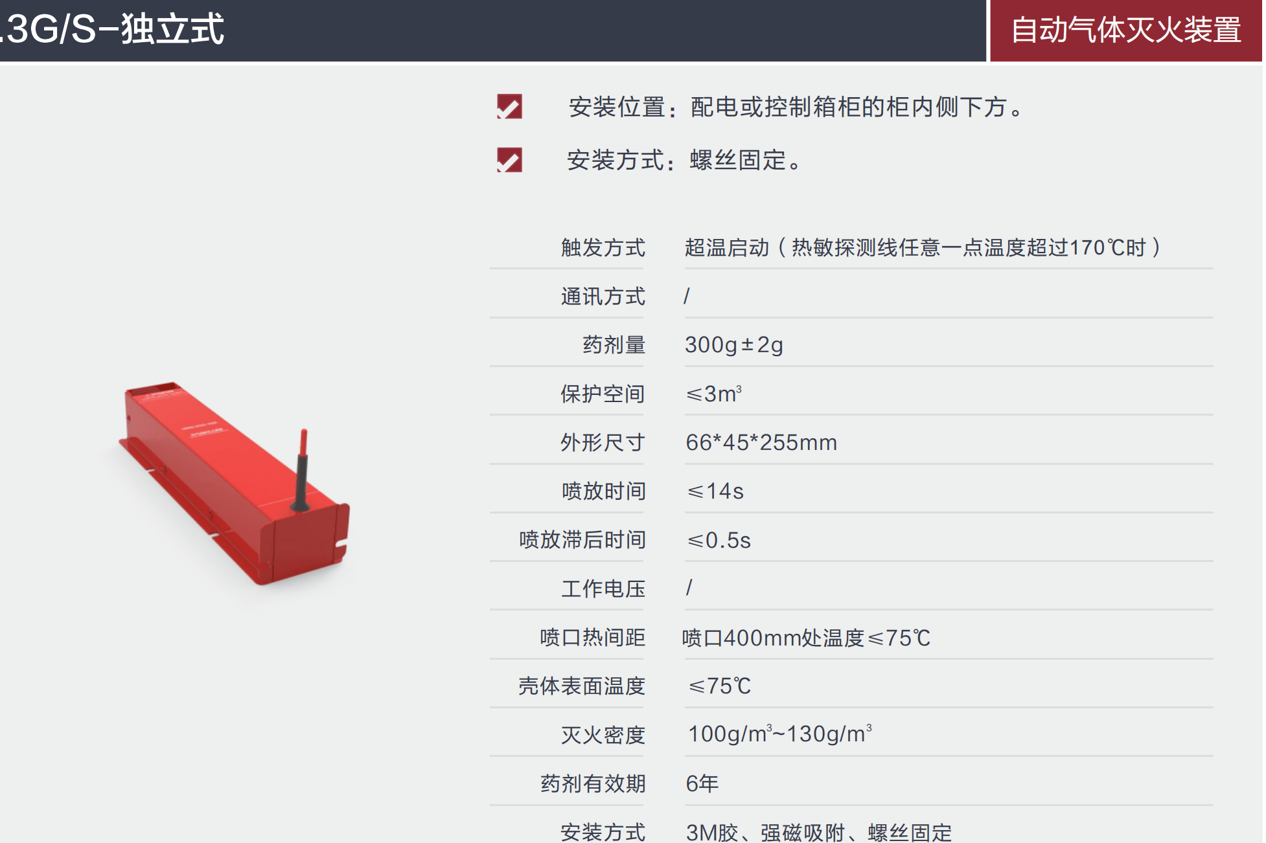
Task: Click the 喷口热间距 row label
Action: click(x=592, y=637)
